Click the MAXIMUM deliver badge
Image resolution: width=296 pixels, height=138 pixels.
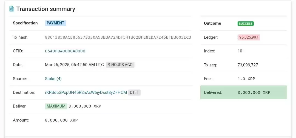[56, 106]
